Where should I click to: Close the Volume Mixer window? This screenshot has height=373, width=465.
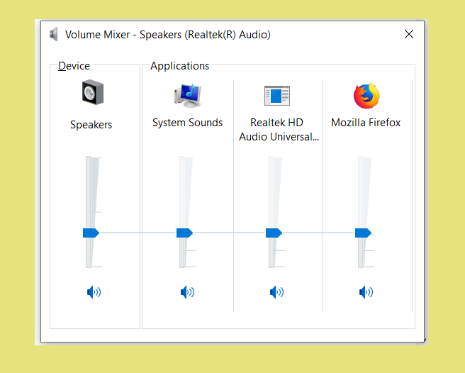coord(409,34)
